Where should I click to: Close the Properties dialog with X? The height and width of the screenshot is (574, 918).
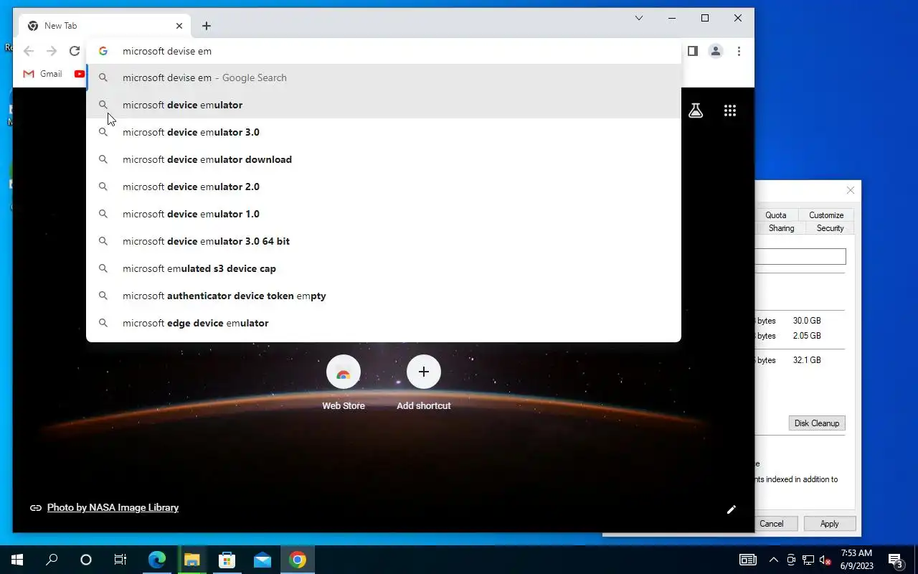pyautogui.click(x=851, y=190)
